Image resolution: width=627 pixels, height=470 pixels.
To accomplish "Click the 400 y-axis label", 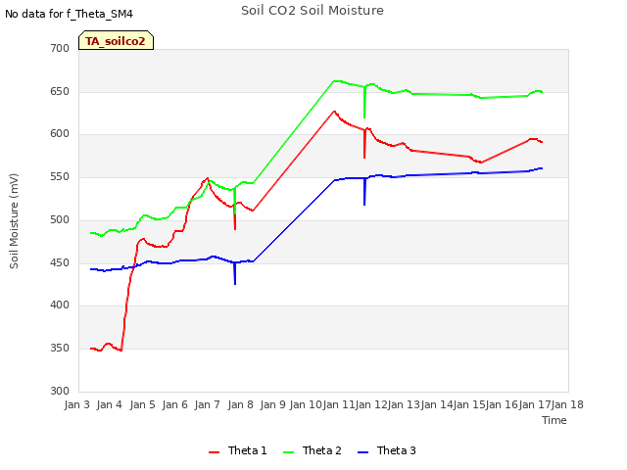I will click(60, 305).
